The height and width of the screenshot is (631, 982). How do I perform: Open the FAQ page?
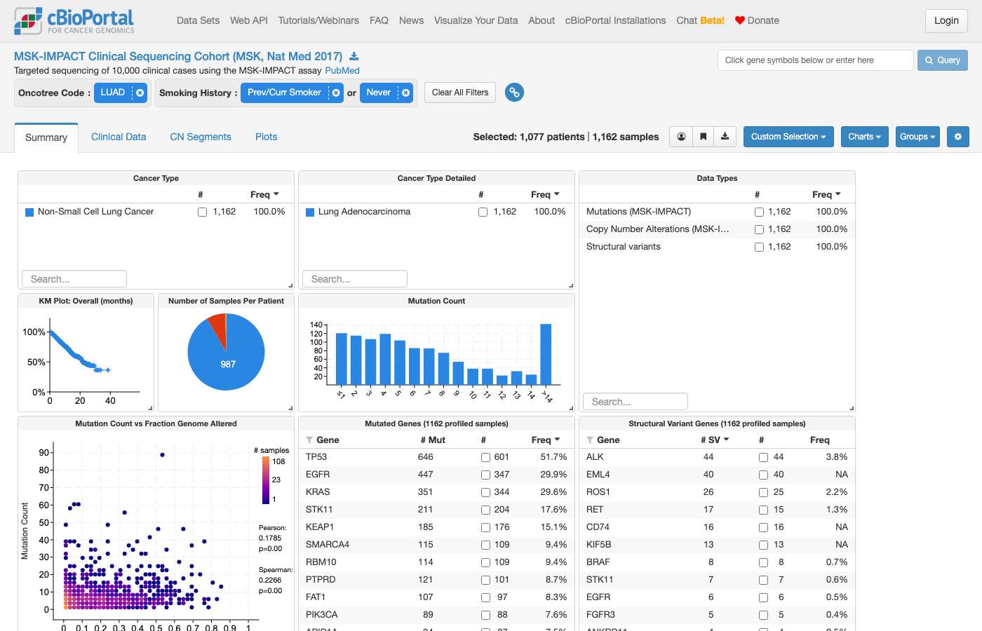(379, 20)
